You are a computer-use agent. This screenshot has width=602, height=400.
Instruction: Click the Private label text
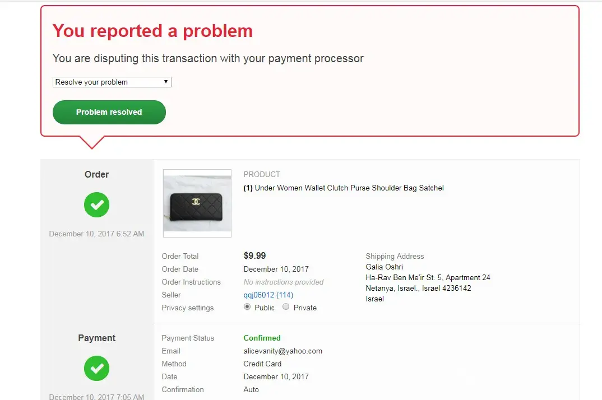tap(305, 308)
